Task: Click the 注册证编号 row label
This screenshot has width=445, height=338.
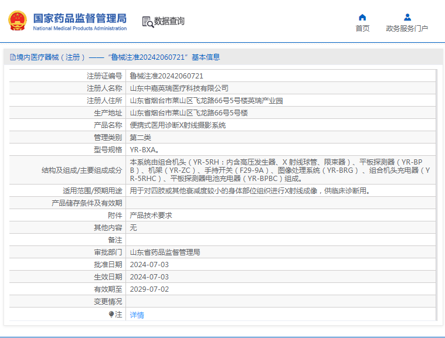Action: coord(104,76)
